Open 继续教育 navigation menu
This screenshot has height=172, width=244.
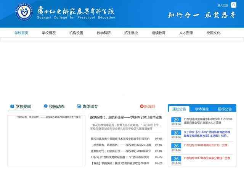(x=159, y=33)
